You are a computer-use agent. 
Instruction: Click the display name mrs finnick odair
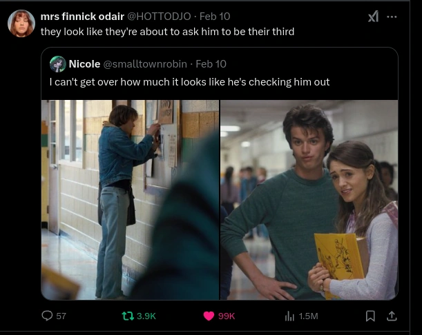click(82, 17)
